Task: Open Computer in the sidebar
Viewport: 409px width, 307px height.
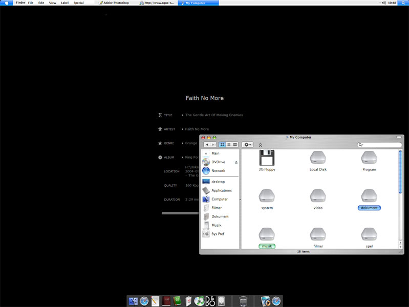Action: click(220, 199)
